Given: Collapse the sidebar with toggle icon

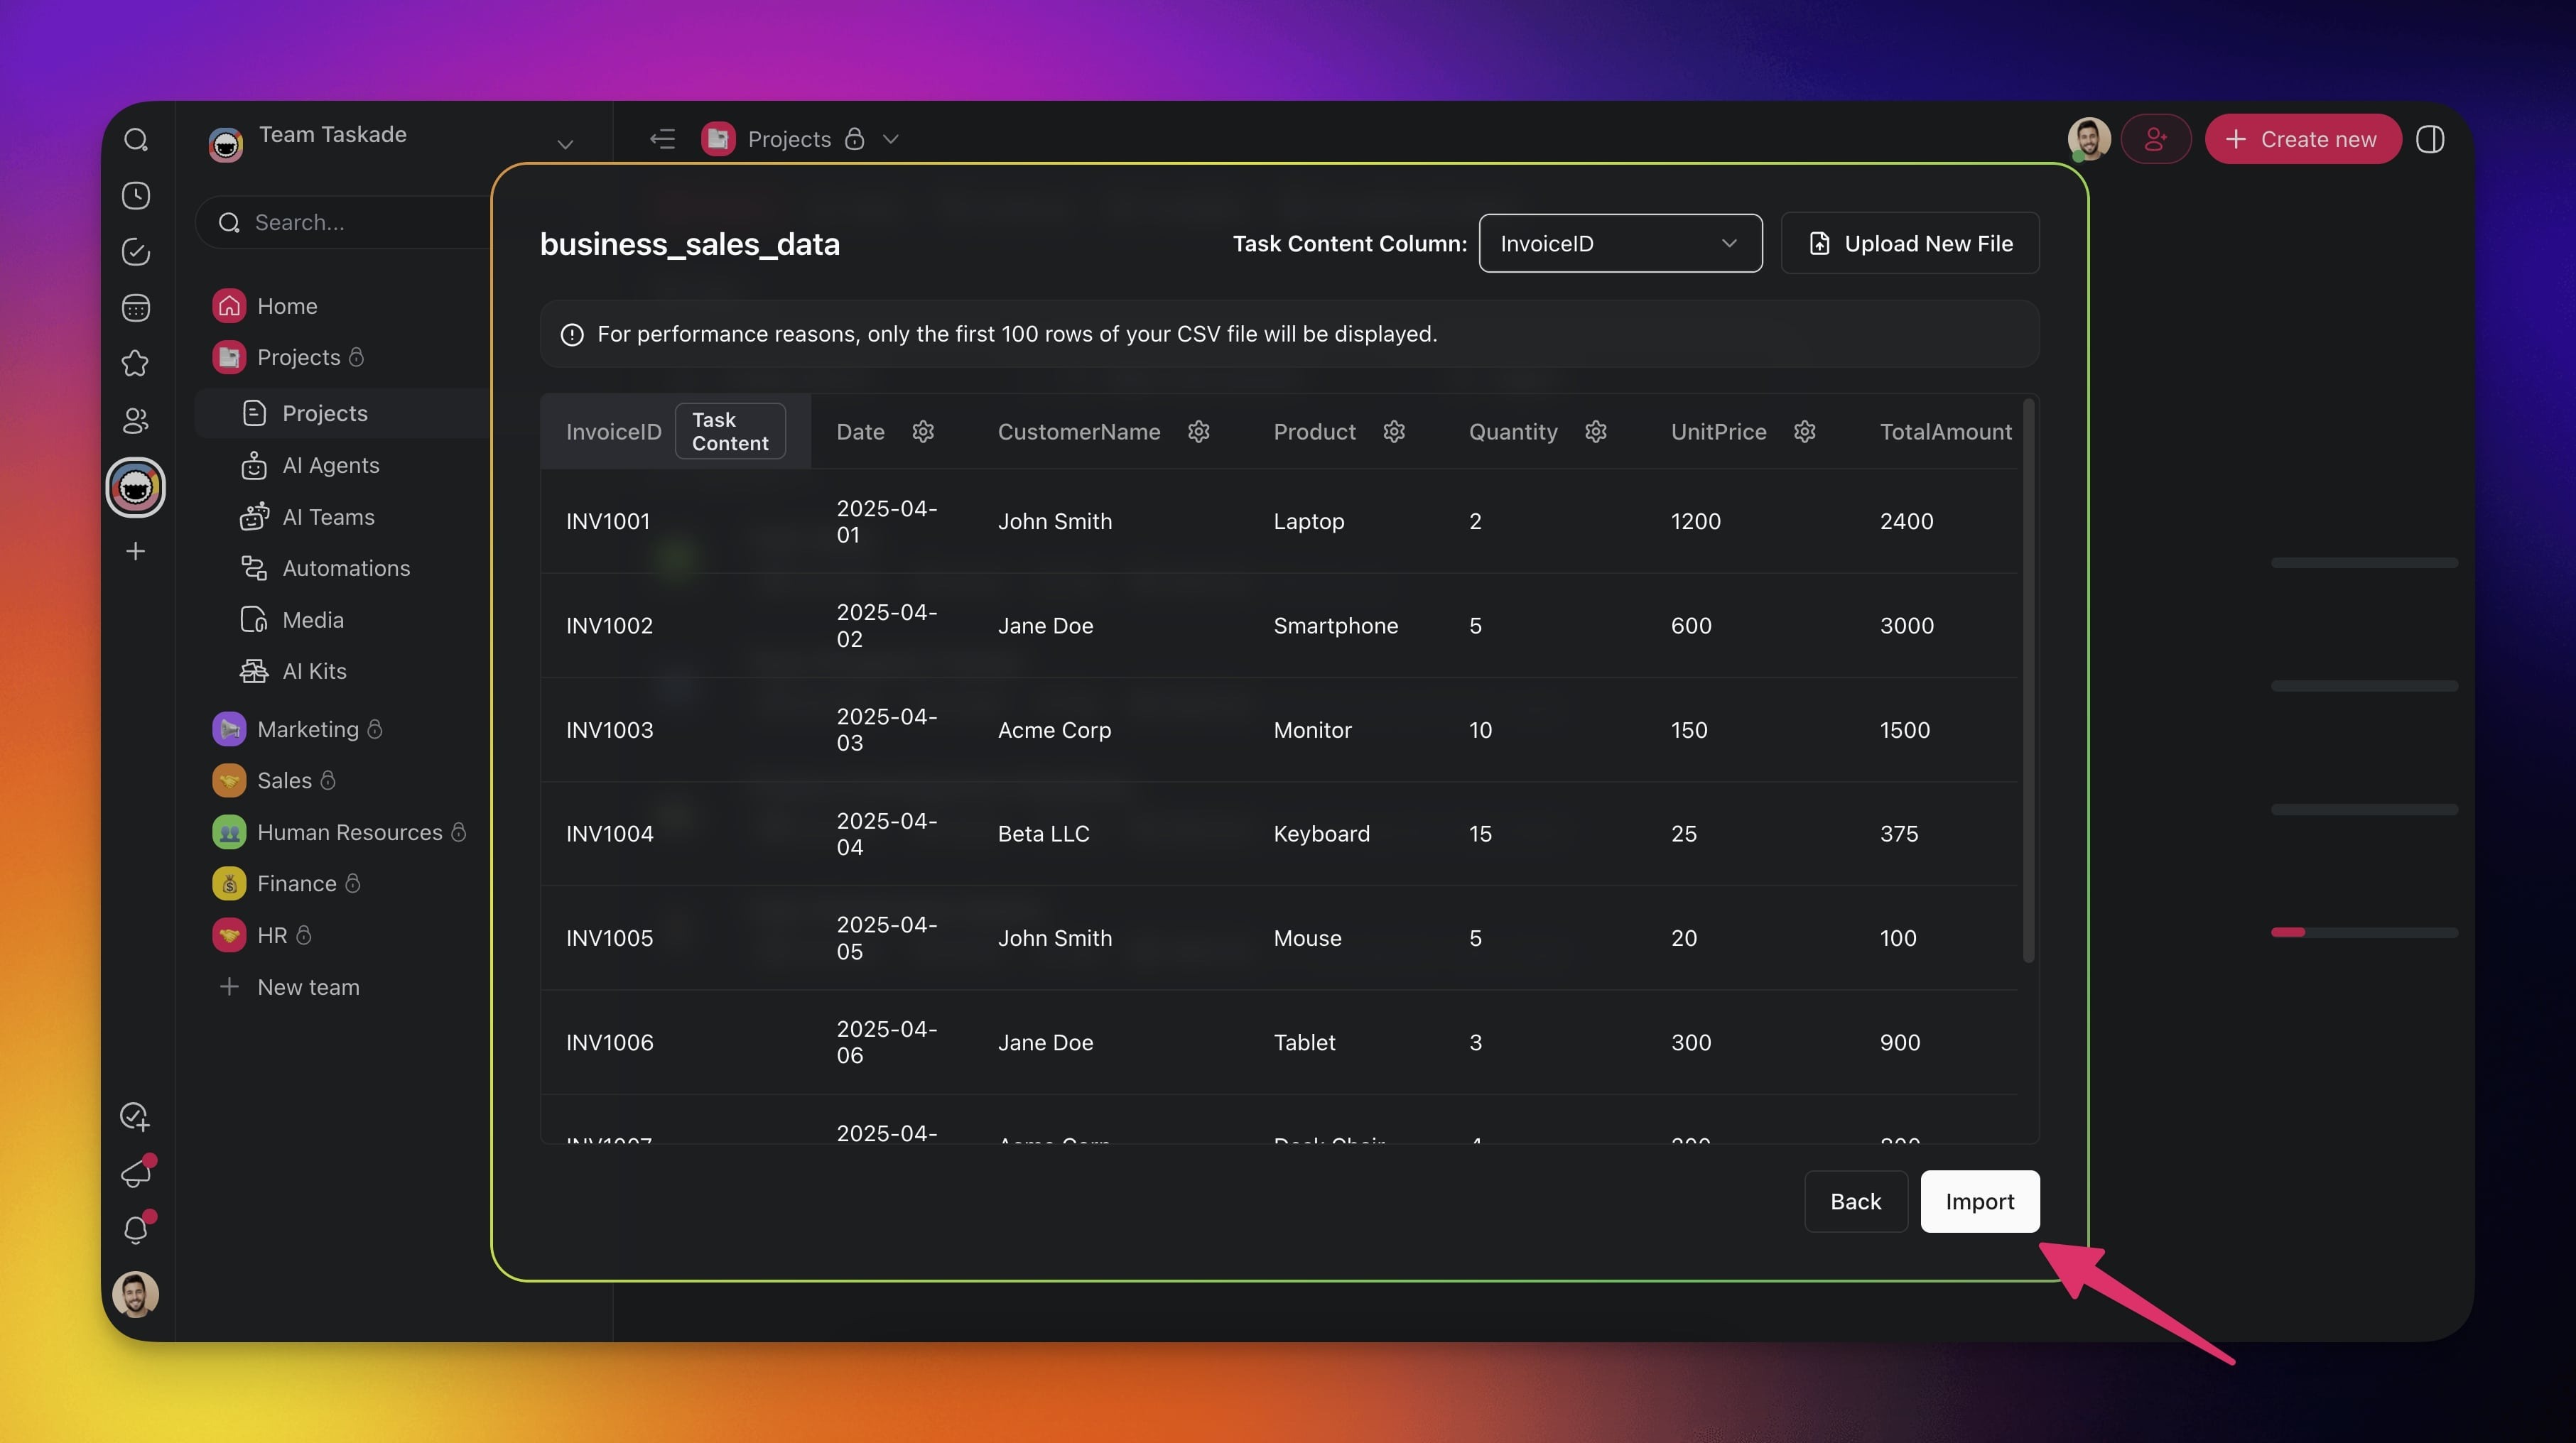Looking at the screenshot, I should pyautogui.click(x=662, y=139).
